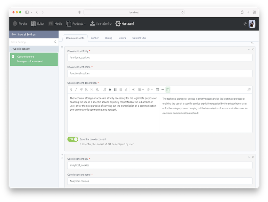This screenshot has height=202, width=268.
Task: Apply strikethrough formatting in editor toolbar
Action: tap(81, 89)
